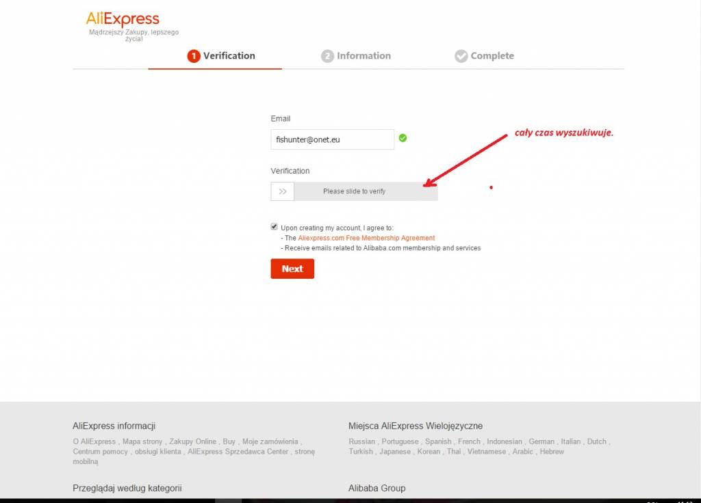Open the German language site link
This screenshot has height=503, width=701.
click(541, 441)
